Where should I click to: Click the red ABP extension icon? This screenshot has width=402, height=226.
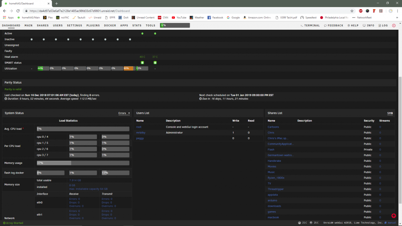pos(361,11)
